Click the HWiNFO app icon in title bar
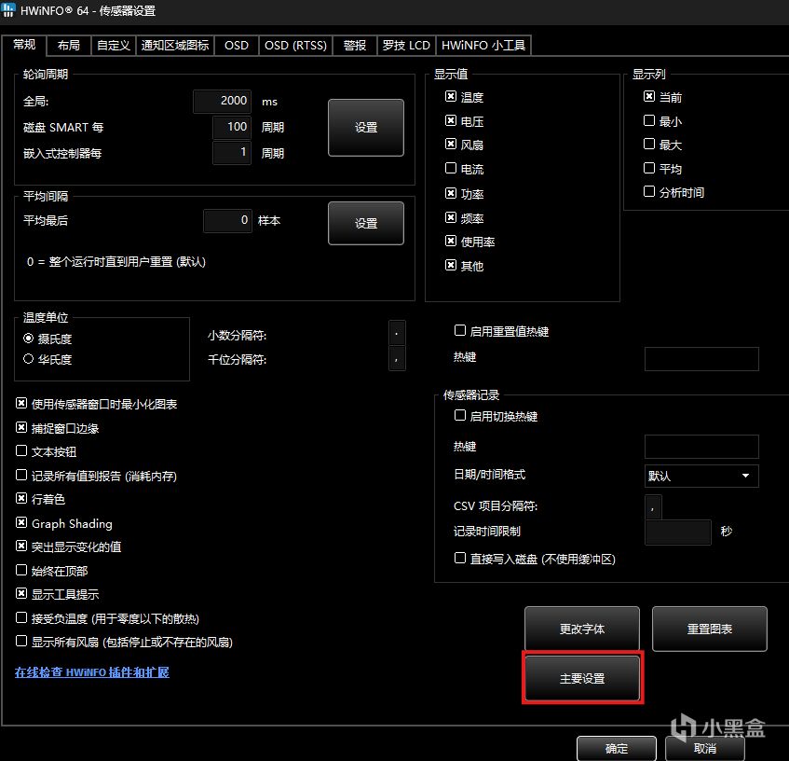Viewport: 789px width, 761px height. [8, 10]
